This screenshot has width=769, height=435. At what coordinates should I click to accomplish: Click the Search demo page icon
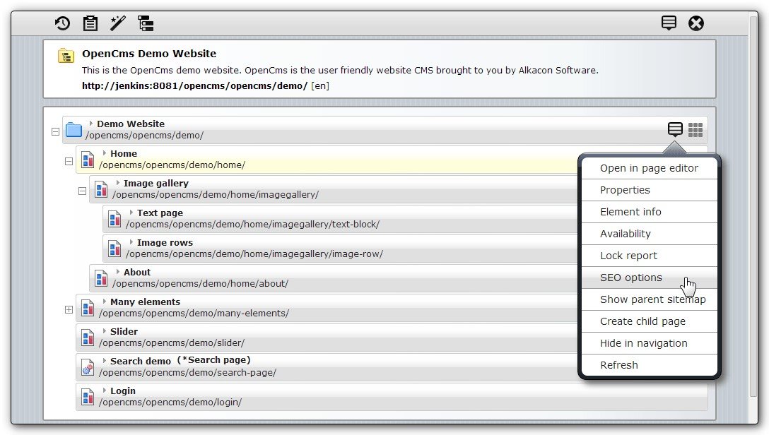[88, 367]
